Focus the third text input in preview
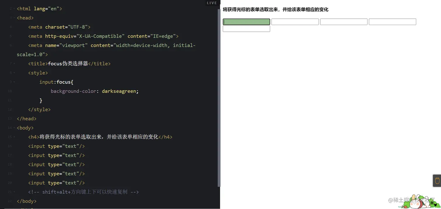 pos(344,22)
